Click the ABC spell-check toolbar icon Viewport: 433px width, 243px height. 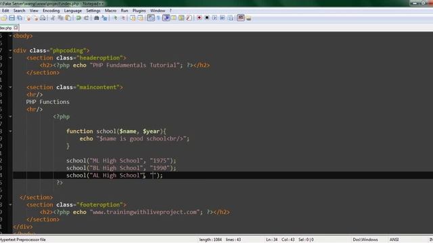(x=241, y=18)
